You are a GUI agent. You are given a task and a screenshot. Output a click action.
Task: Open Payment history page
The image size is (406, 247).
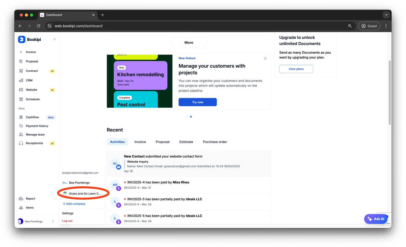37,126
